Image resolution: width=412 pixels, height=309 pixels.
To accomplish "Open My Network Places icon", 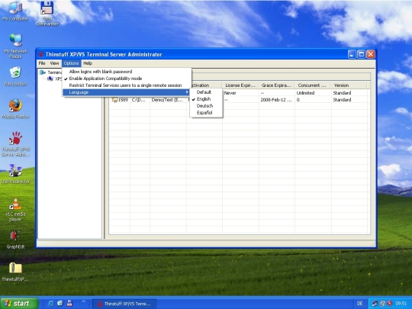I will (x=15, y=46).
